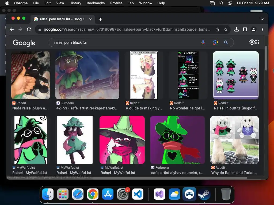Viewport: 274px width, 205px height.
Task: Click the Google logo
Action: tap(24, 43)
